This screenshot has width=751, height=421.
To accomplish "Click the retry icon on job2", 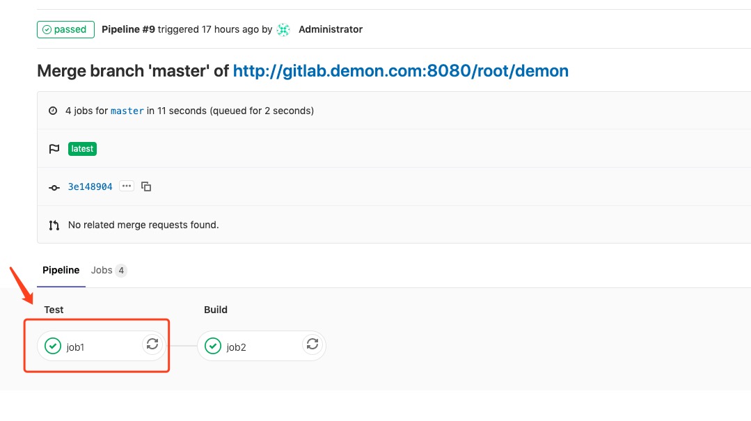I will tap(313, 344).
